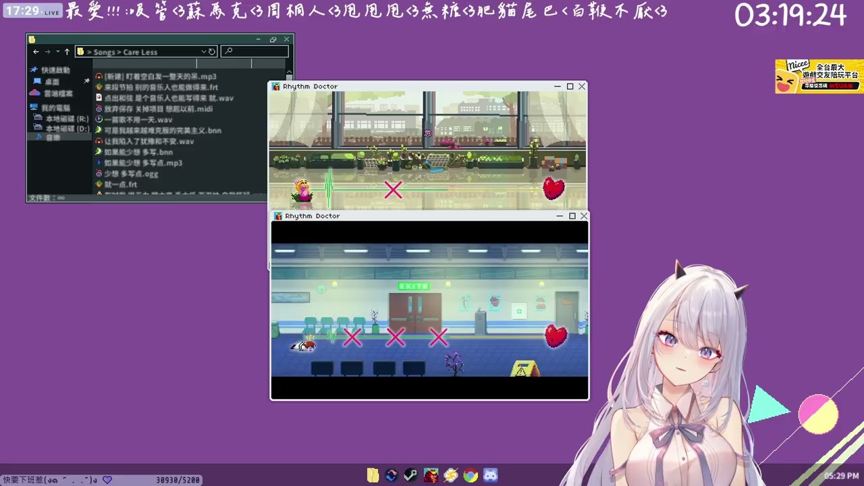Select the 完美主义.bnn file
Image resolution: width=864 pixels, height=486 pixels.
[x=163, y=131]
